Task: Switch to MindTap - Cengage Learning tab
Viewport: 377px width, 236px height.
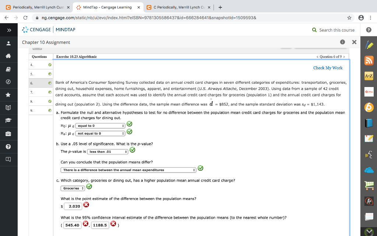Action: pos(108,7)
